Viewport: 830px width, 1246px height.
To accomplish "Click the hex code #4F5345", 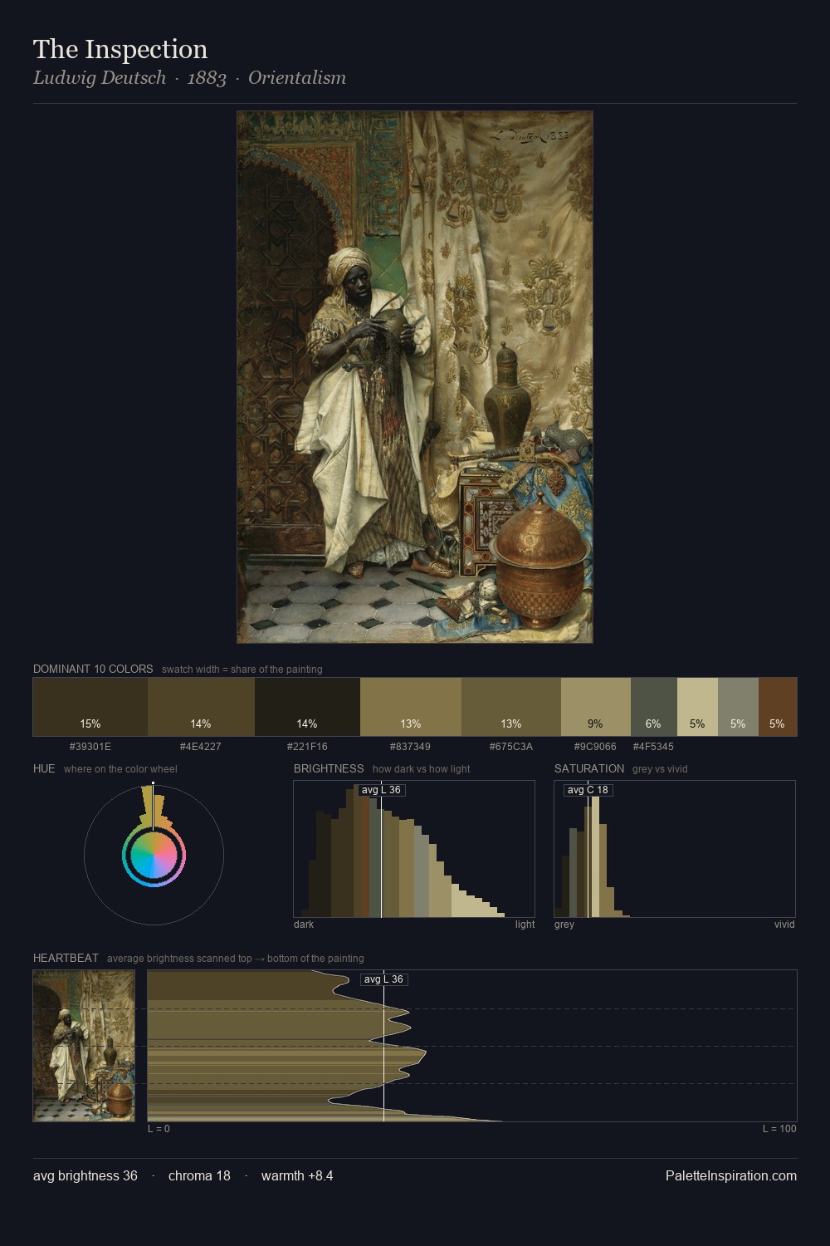I will pyautogui.click(x=654, y=746).
